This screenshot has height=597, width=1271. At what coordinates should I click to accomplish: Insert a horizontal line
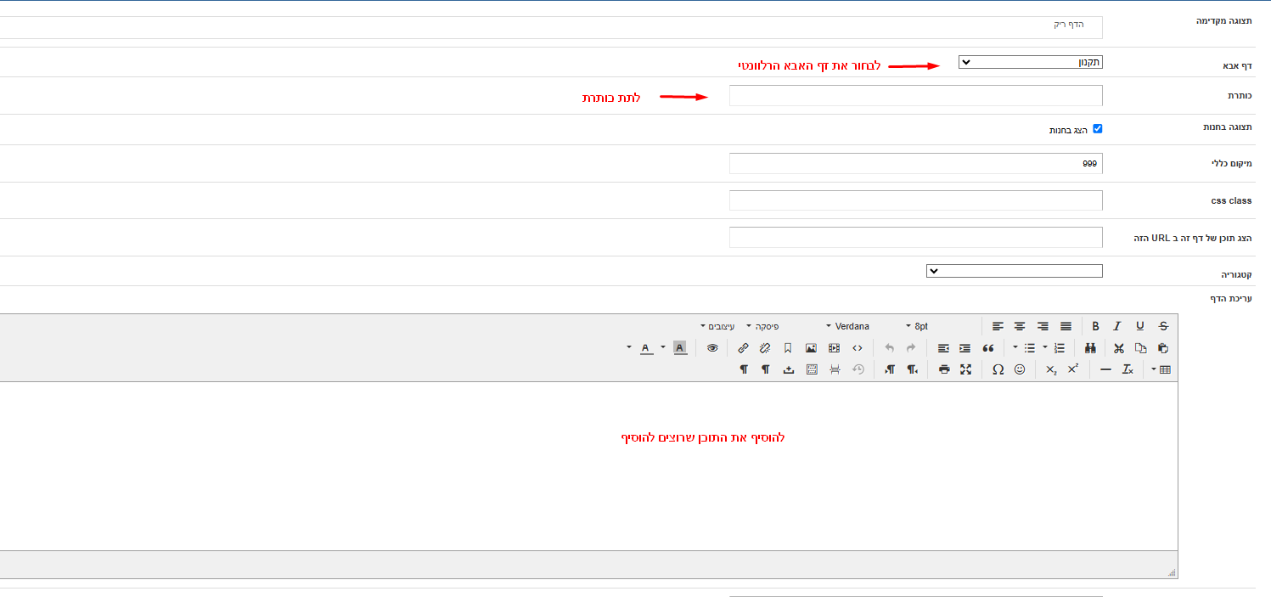point(1105,369)
